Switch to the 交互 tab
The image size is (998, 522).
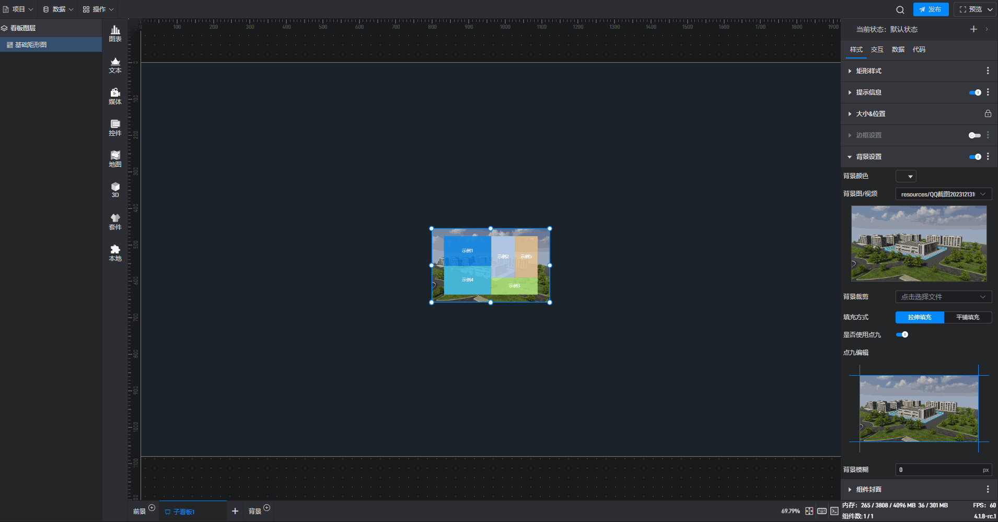pos(877,50)
